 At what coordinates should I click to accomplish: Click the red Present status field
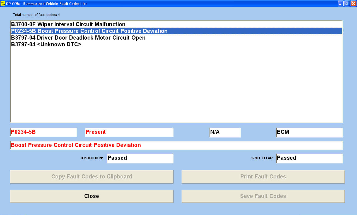[129, 132]
